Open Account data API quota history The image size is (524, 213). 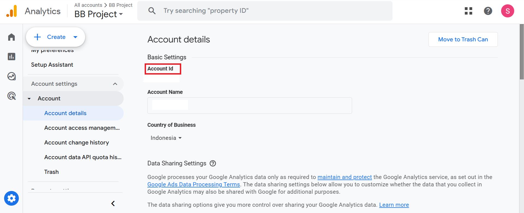(x=83, y=157)
